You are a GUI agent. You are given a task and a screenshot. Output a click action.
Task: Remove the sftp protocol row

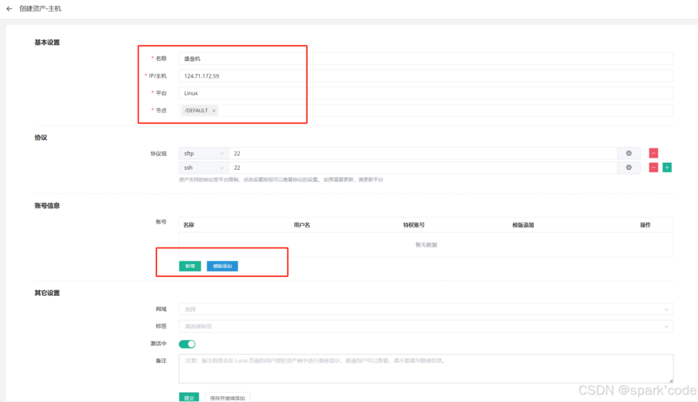click(653, 154)
